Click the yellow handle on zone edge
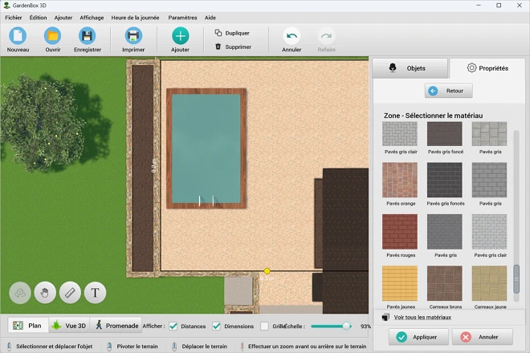 [267, 271]
